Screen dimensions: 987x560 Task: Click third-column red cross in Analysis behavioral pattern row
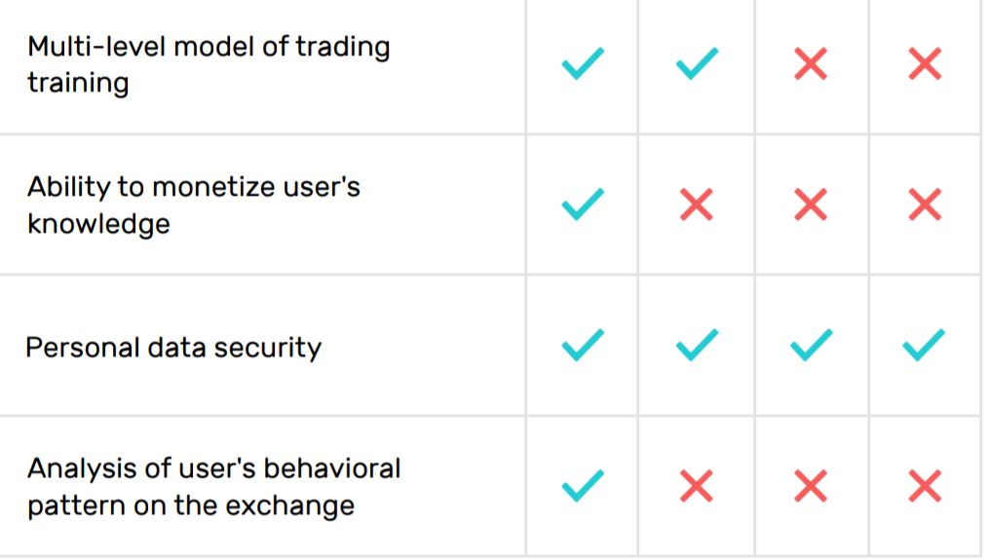811,486
